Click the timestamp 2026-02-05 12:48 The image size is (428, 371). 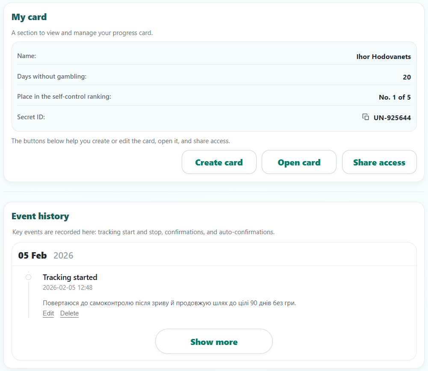[x=67, y=288]
